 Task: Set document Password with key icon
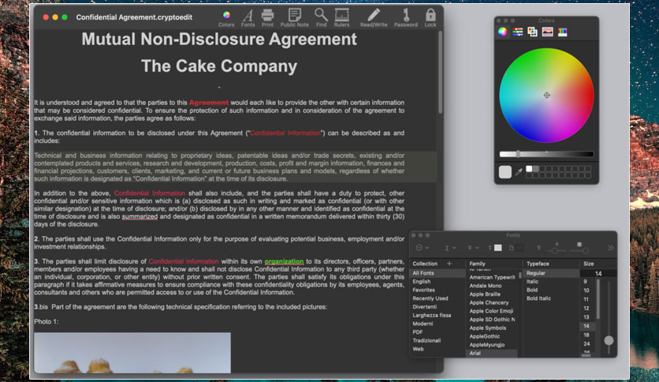(406, 18)
